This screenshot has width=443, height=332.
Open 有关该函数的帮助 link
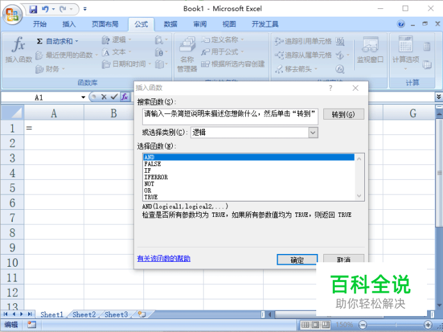click(x=164, y=258)
